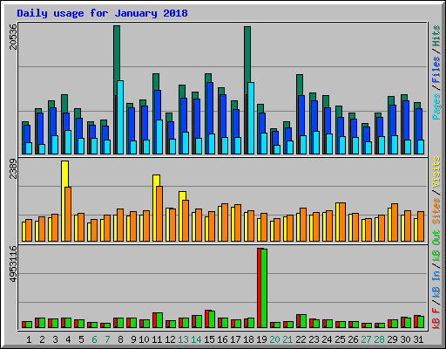Click the green kB Out bar for day 15
The image size is (446, 349).
pos(212,319)
